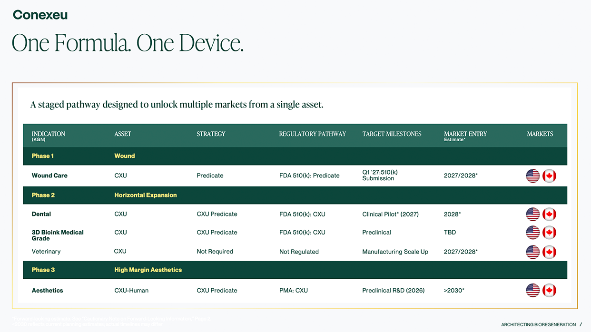Click the PMA: CXU pathway cell
This screenshot has width=591, height=332.
click(x=293, y=290)
